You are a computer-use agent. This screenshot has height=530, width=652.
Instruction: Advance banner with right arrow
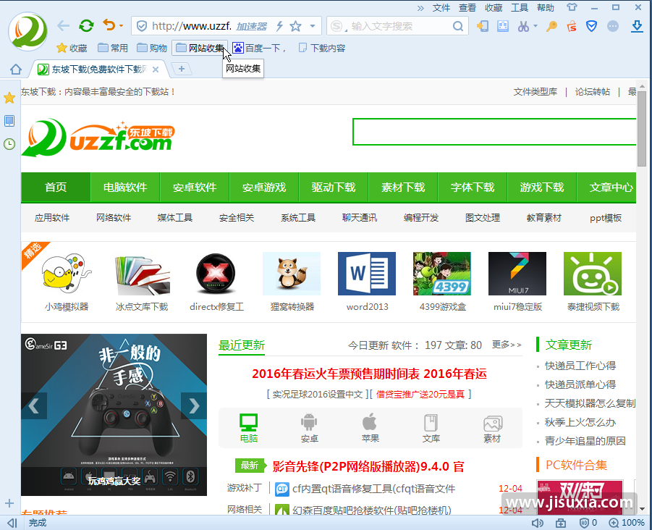(x=194, y=405)
